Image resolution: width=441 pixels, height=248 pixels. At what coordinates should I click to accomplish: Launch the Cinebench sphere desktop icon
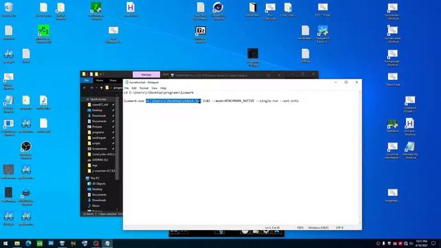(x=218, y=11)
